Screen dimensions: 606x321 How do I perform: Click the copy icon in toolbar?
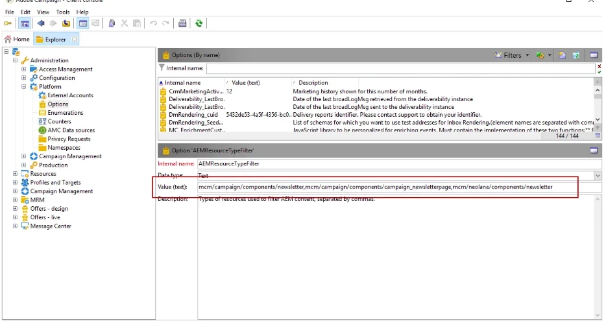pyautogui.click(x=112, y=23)
